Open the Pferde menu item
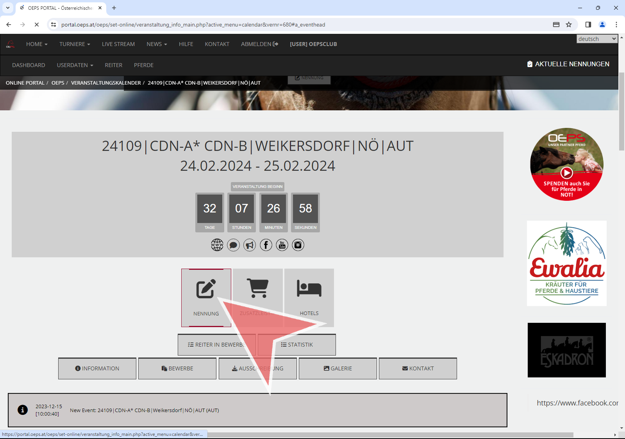 click(x=143, y=65)
